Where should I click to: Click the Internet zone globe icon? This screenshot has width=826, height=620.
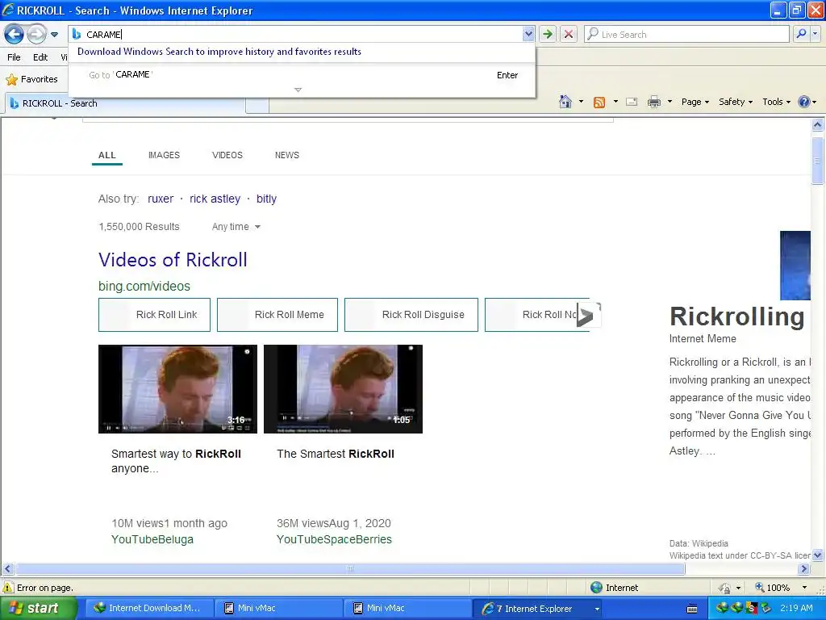click(x=596, y=588)
